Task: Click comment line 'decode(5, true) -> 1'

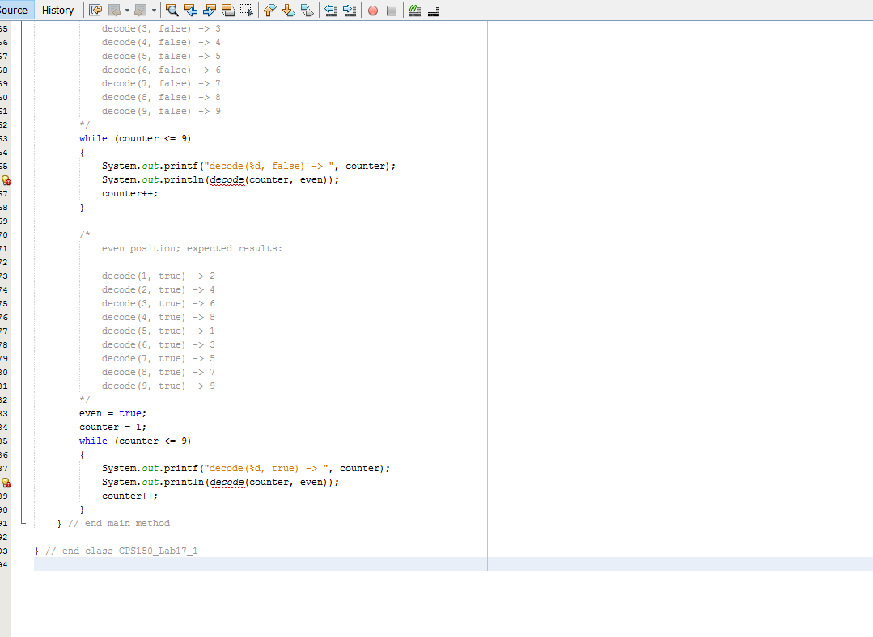Action: (158, 331)
